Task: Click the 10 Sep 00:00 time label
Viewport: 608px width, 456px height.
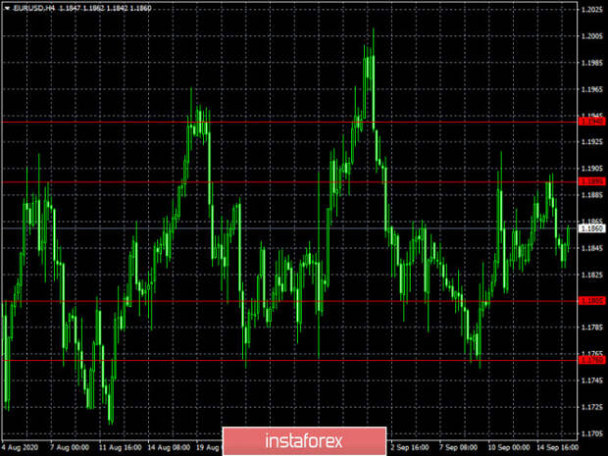Action: pyautogui.click(x=508, y=447)
